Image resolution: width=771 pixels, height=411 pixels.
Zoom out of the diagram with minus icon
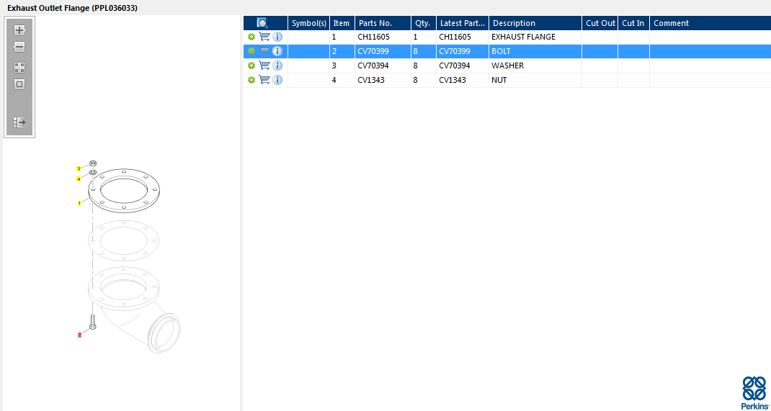(x=19, y=47)
